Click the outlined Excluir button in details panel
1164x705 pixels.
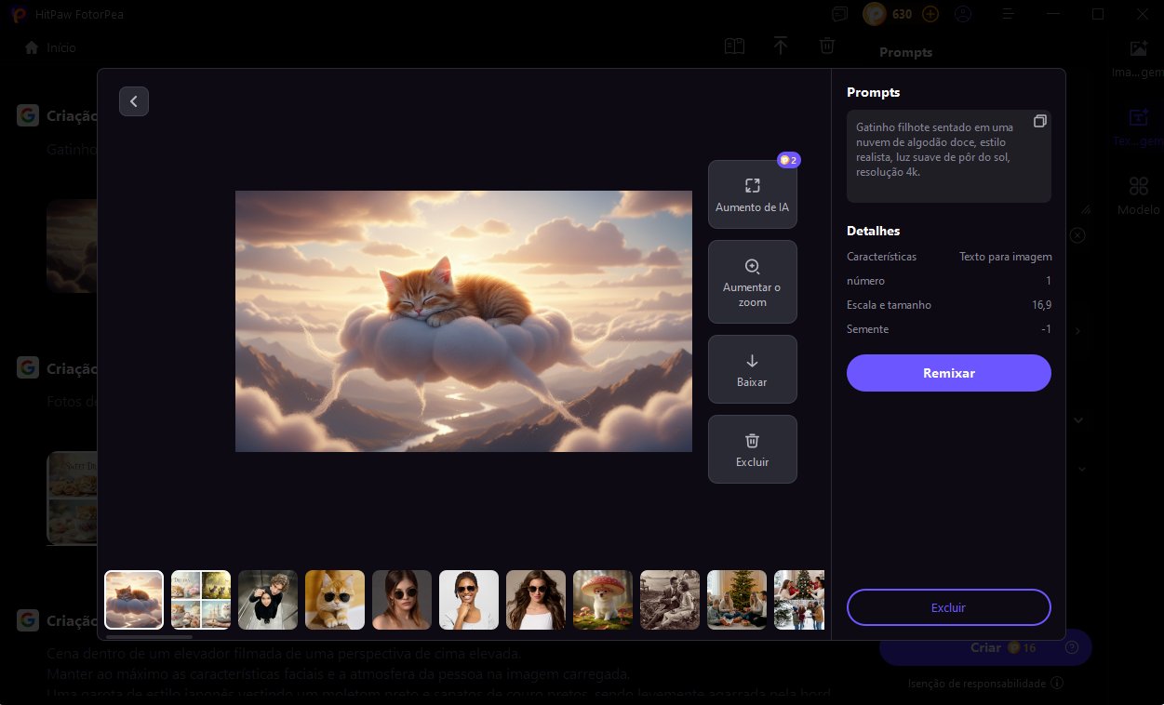pos(948,607)
